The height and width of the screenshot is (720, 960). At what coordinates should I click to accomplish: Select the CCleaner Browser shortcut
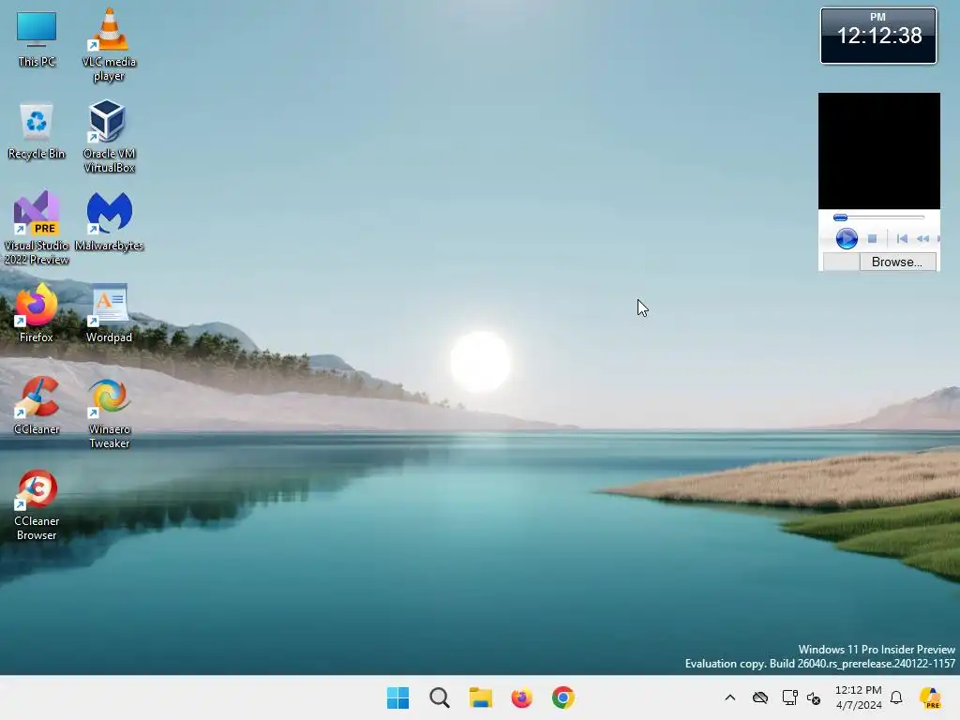point(37,505)
